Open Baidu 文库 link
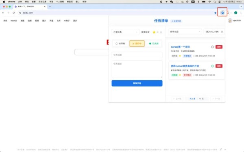This screenshot has width=244, height=152. tap(59, 21)
